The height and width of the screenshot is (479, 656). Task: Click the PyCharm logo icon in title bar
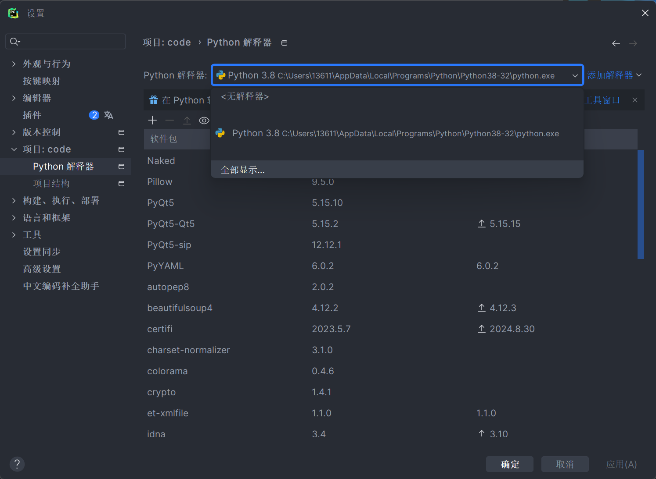click(14, 13)
